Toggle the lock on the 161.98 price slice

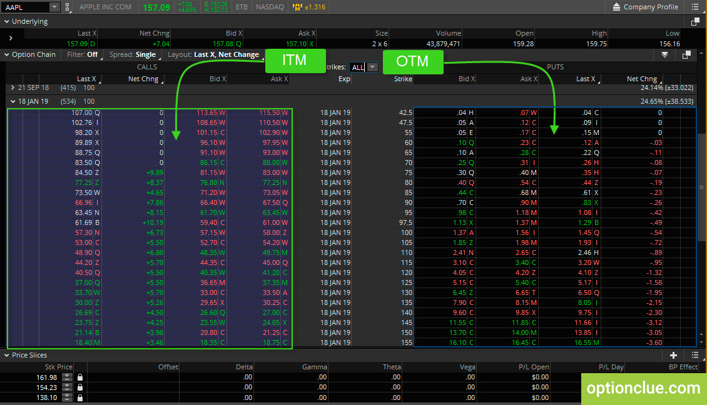[80, 377]
